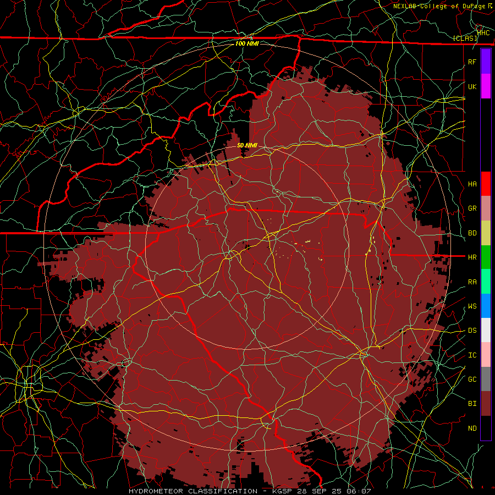Image resolution: width=495 pixels, height=495 pixels.
Task: Click the GR legend label
Action: (x=472, y=208)
